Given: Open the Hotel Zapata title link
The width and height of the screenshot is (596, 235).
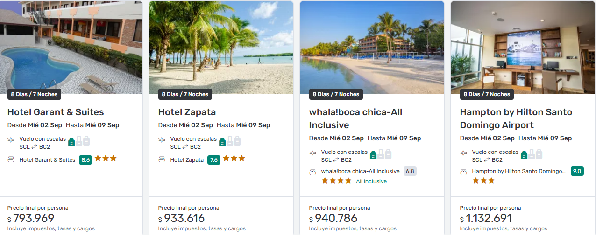Looking at the screenshot, I should pos(187,112).
